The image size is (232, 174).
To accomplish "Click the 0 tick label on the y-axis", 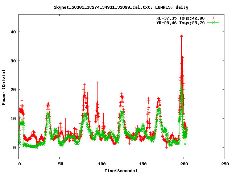I will click(14, 148).
